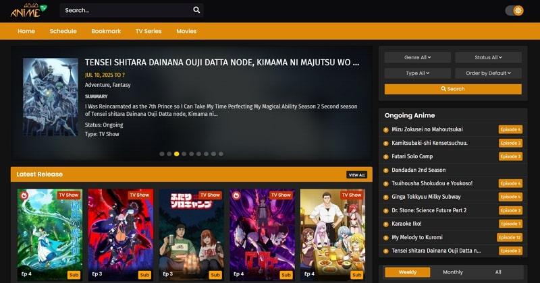Select the first carousel dot
The image size is (540, 283).
pyautogui.click(x=162, y=154)
